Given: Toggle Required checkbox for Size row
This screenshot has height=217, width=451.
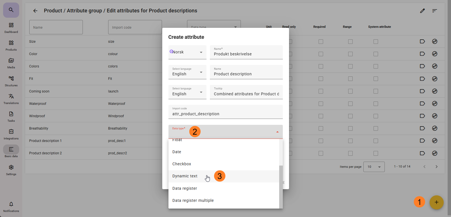Looking at the screenshot, I should pyautogui.click(x=321, y=42).
